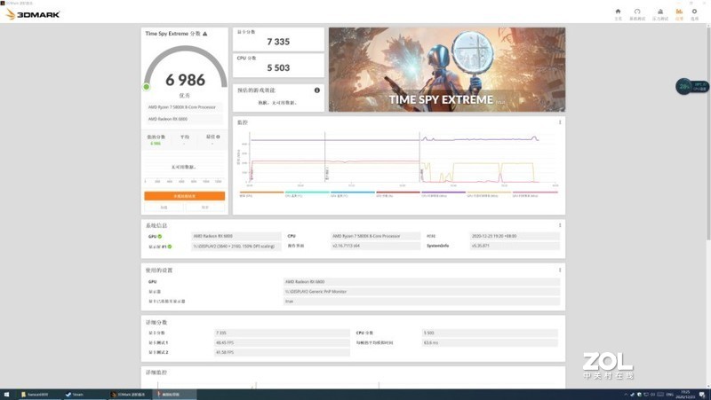Open the Options gear tab

click(694, 14)
